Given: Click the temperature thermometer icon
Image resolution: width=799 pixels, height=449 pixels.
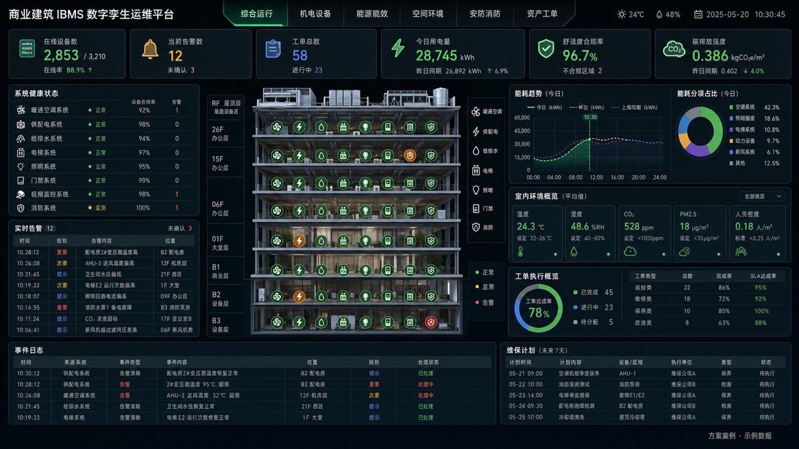Looking at the screenshot, I should pyautogui.click(x=521, y=251).
